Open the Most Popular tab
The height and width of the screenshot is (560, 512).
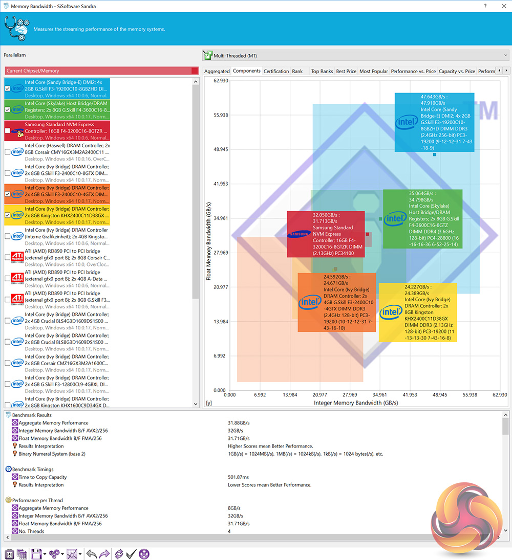click(x=373, y=71)
